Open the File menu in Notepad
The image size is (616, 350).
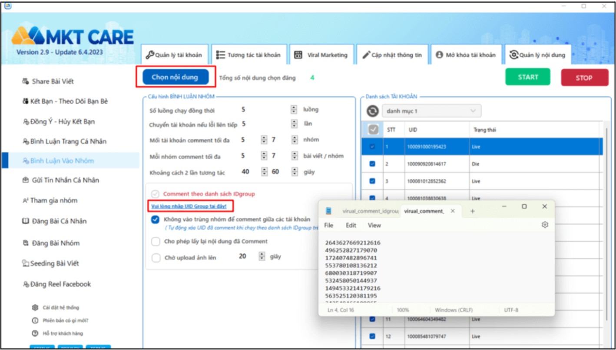pos(328,225)
